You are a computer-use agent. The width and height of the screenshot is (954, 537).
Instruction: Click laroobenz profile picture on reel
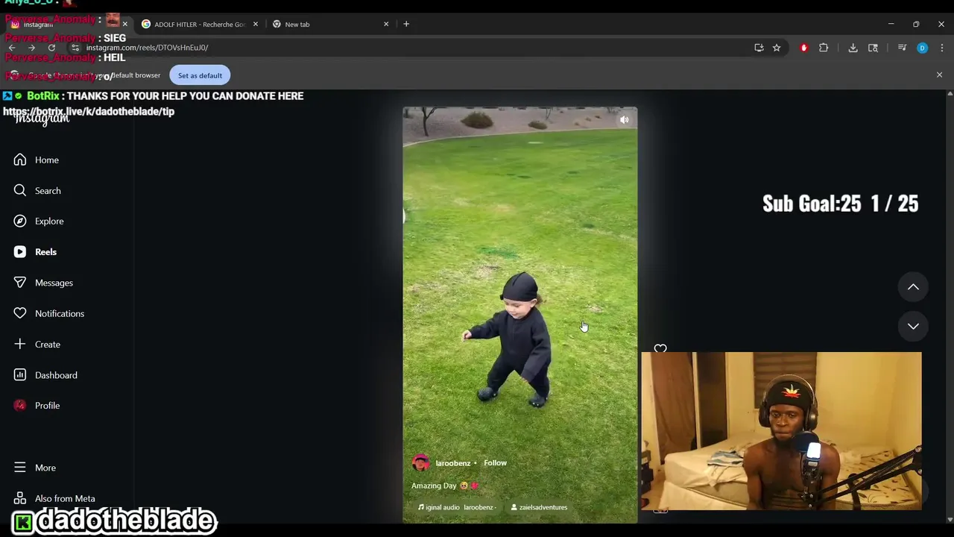421,462
